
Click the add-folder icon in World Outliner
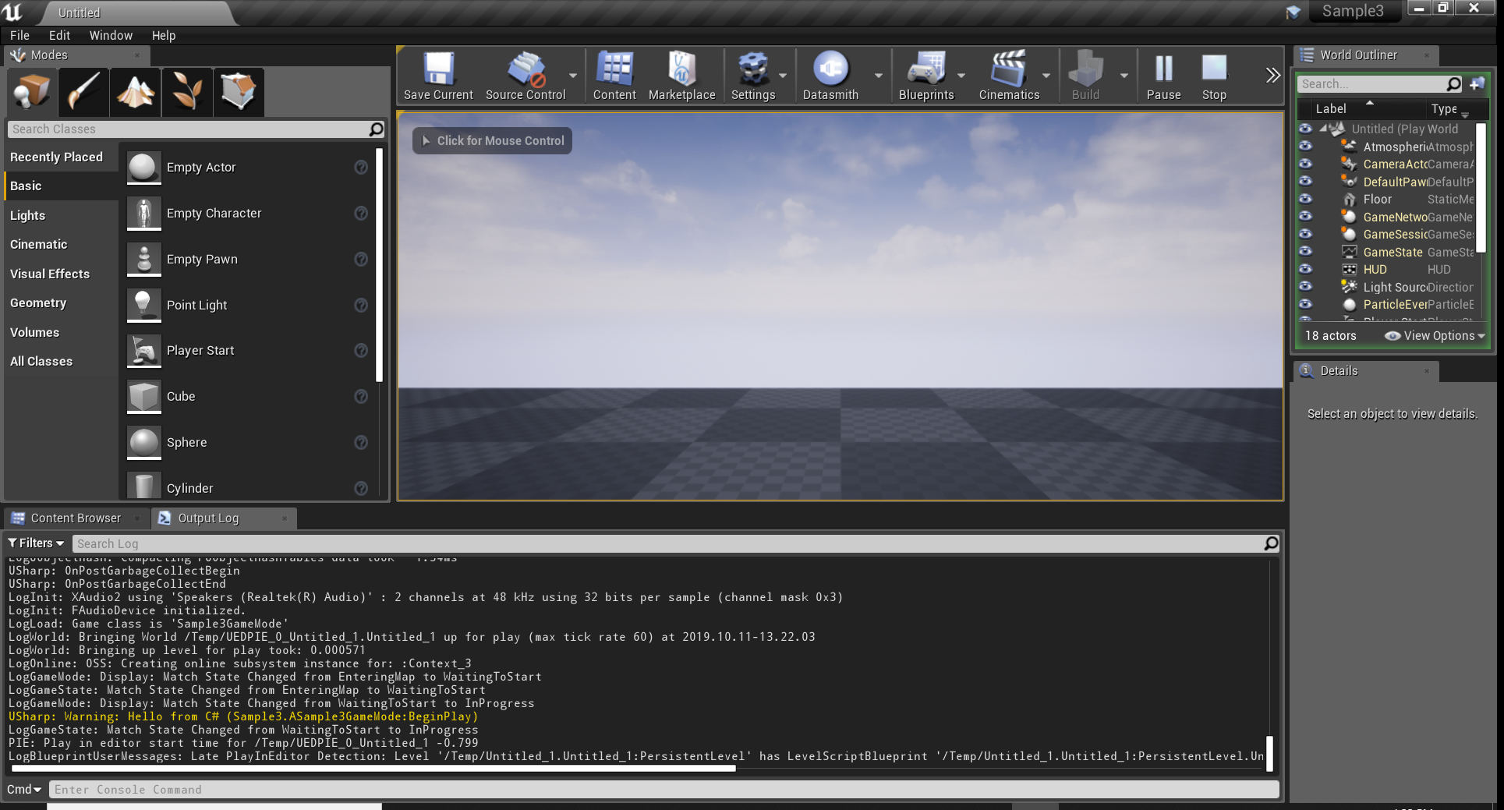click(x=1477, y=83)
